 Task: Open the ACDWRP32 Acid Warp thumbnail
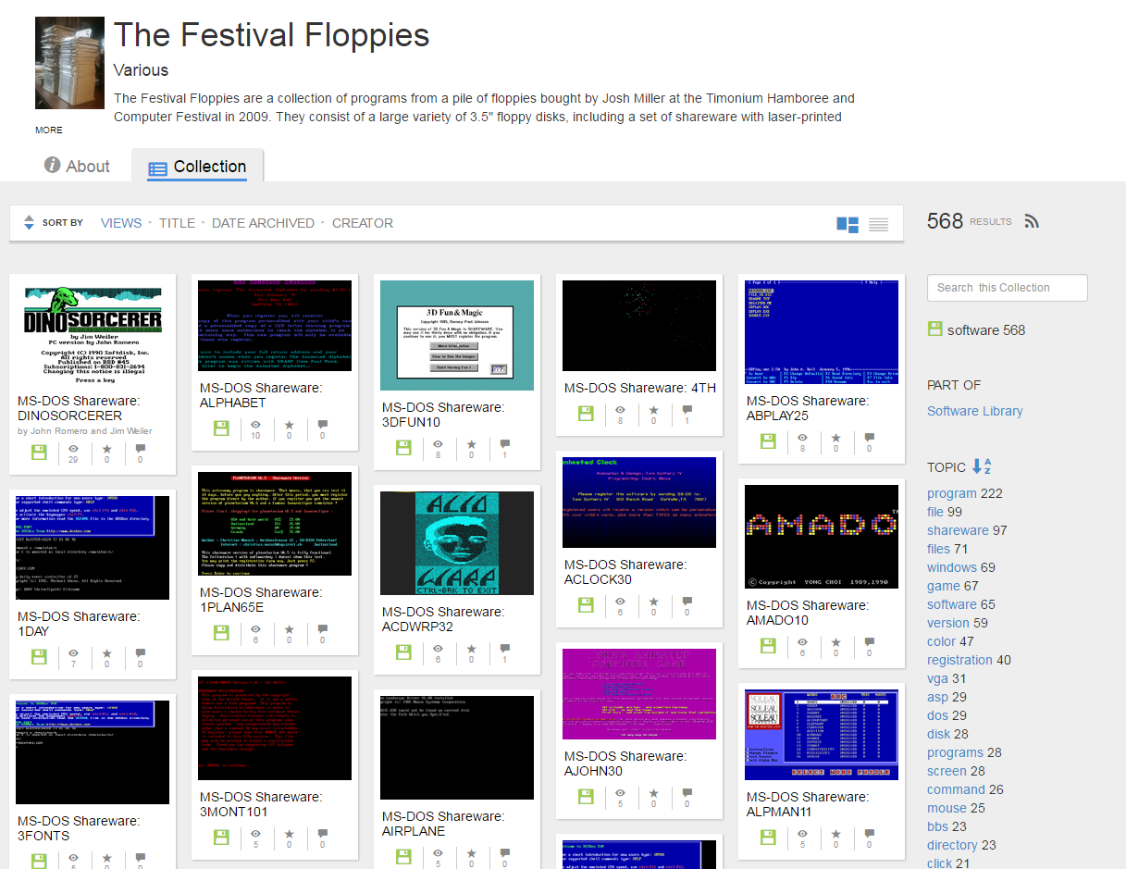[x=457, y=543]
